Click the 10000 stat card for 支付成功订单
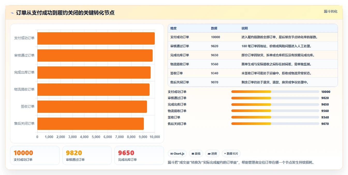The image size is (348, 175). click(35, 155)
